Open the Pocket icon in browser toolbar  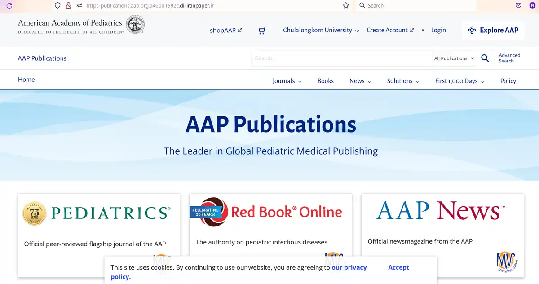[x=518, y=5]
